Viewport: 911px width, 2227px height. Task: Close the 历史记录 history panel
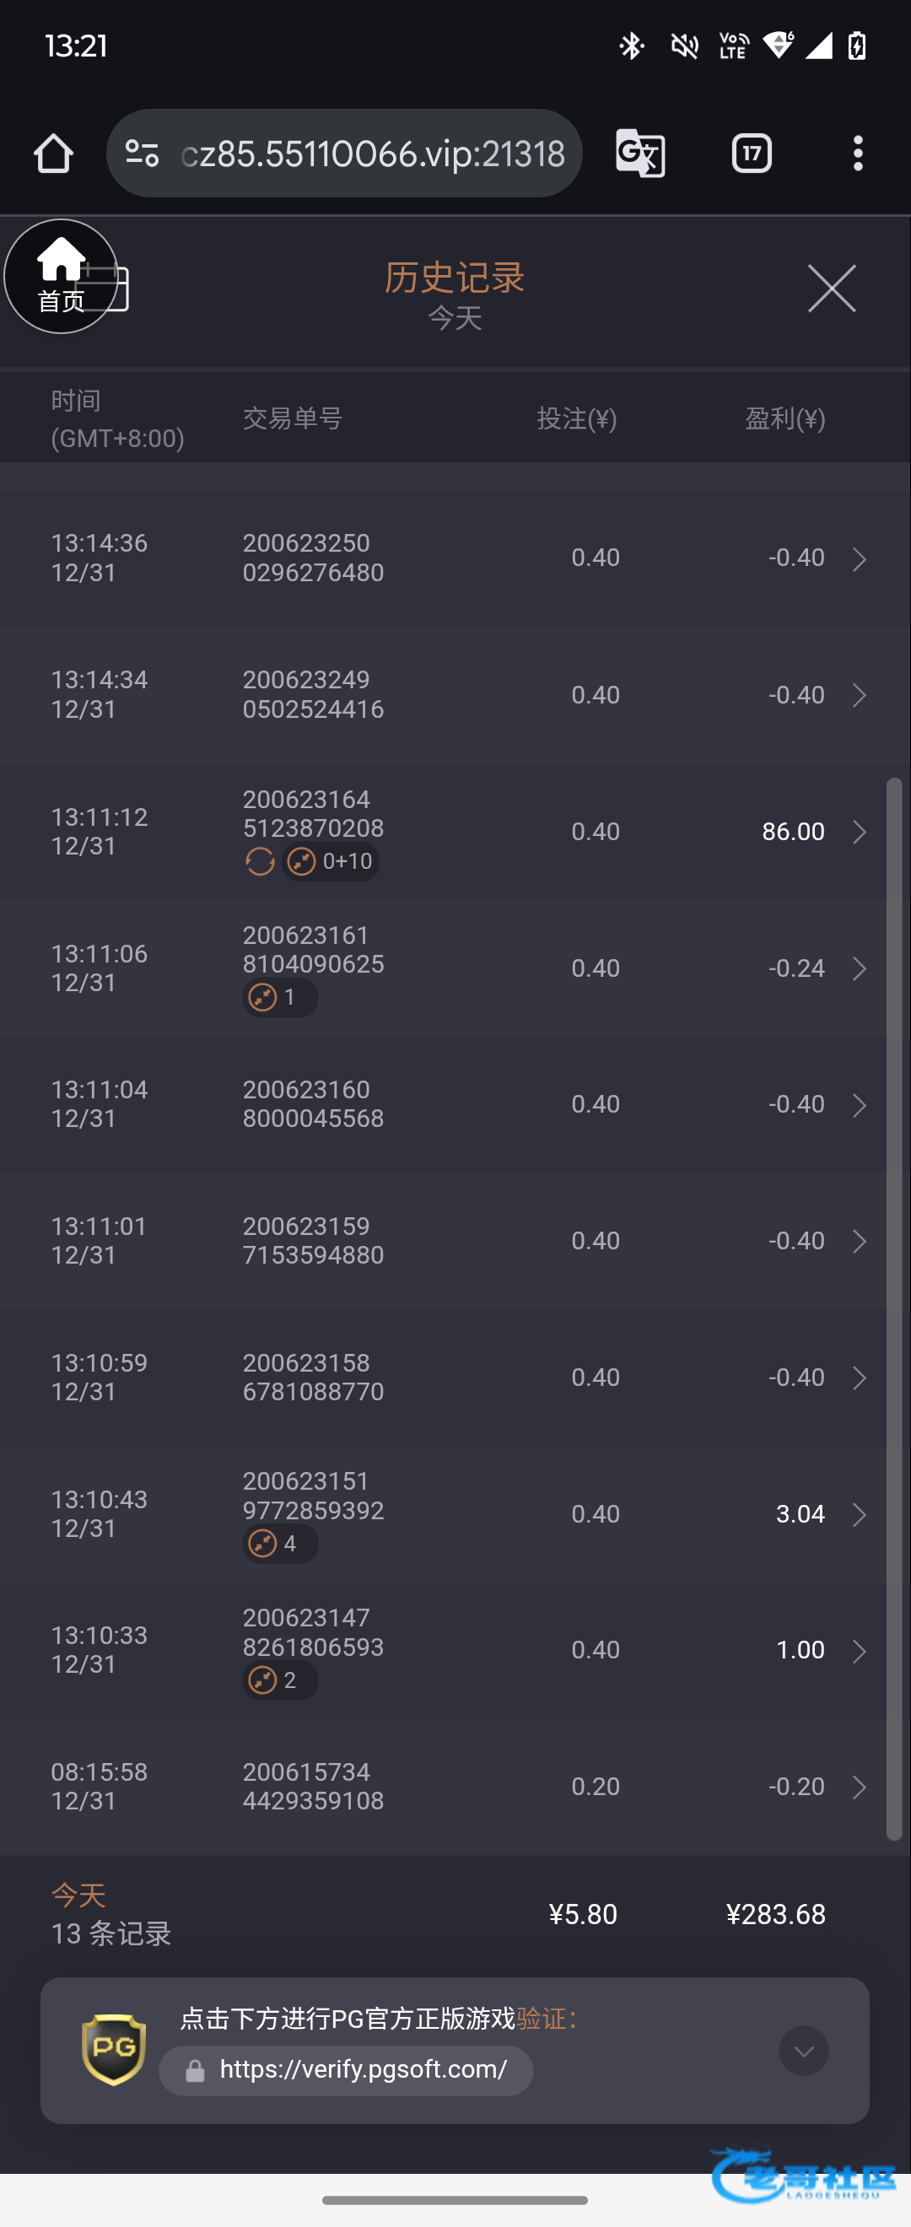click(832, 288)
